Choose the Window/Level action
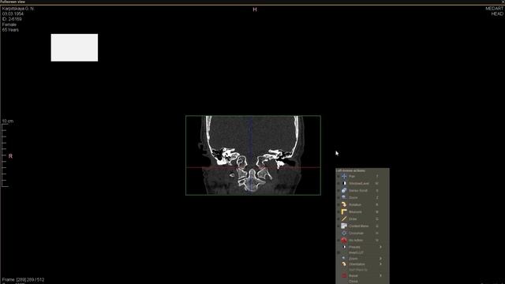 pos(362,184)
